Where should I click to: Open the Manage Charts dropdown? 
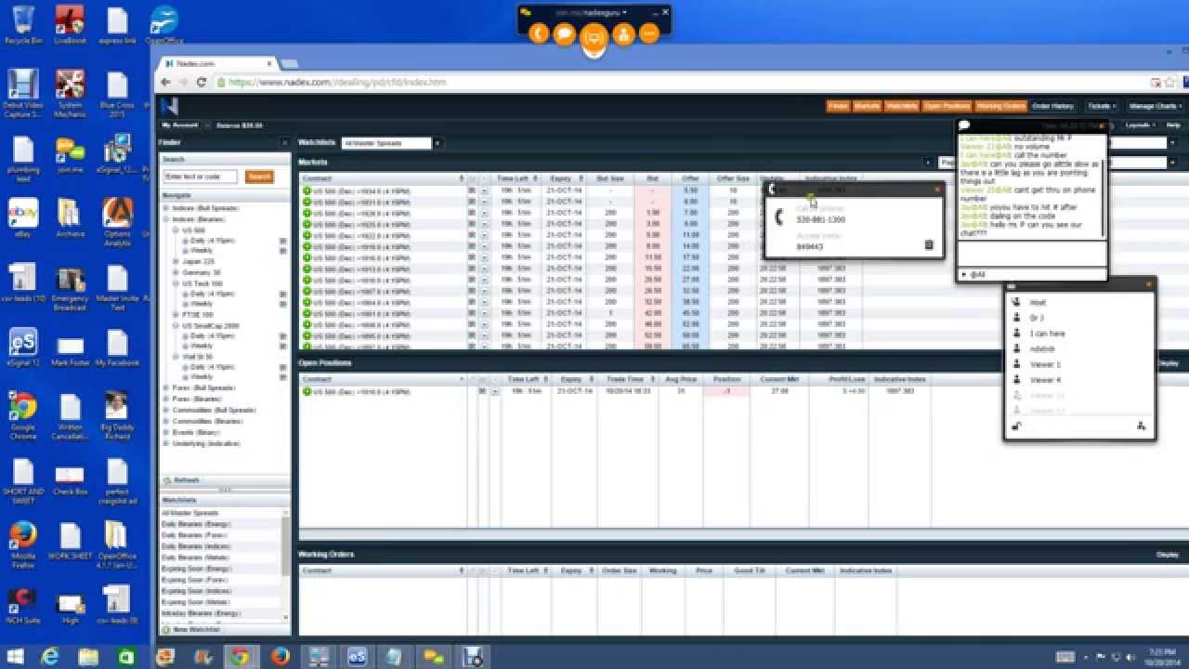(x=1155, y=106)
